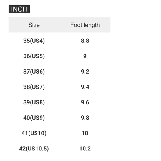Click foot length 10.2 value
This screenshot has width=161, height=161.
coord(85,149)
